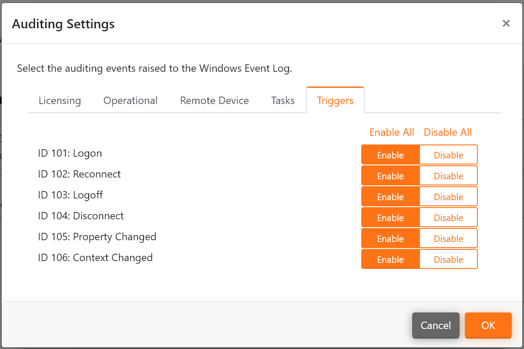
Task: Enable the ID 103: Logoff trigger event
Action: 390,196
